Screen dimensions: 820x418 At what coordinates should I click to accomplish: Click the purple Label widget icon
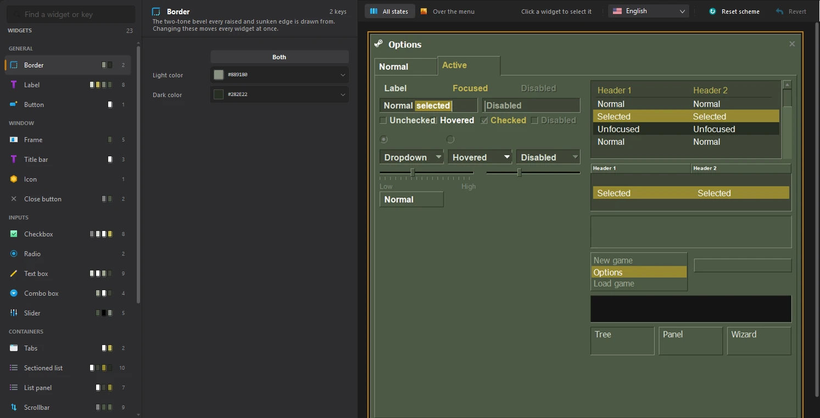(x=14, y=85)
